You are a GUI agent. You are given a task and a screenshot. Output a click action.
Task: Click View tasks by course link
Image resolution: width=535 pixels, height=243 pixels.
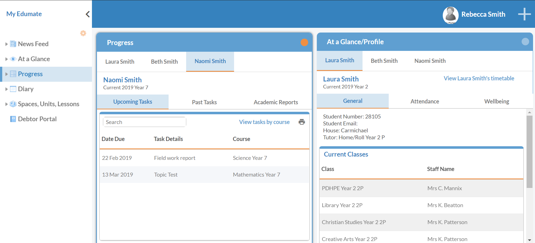264,122
